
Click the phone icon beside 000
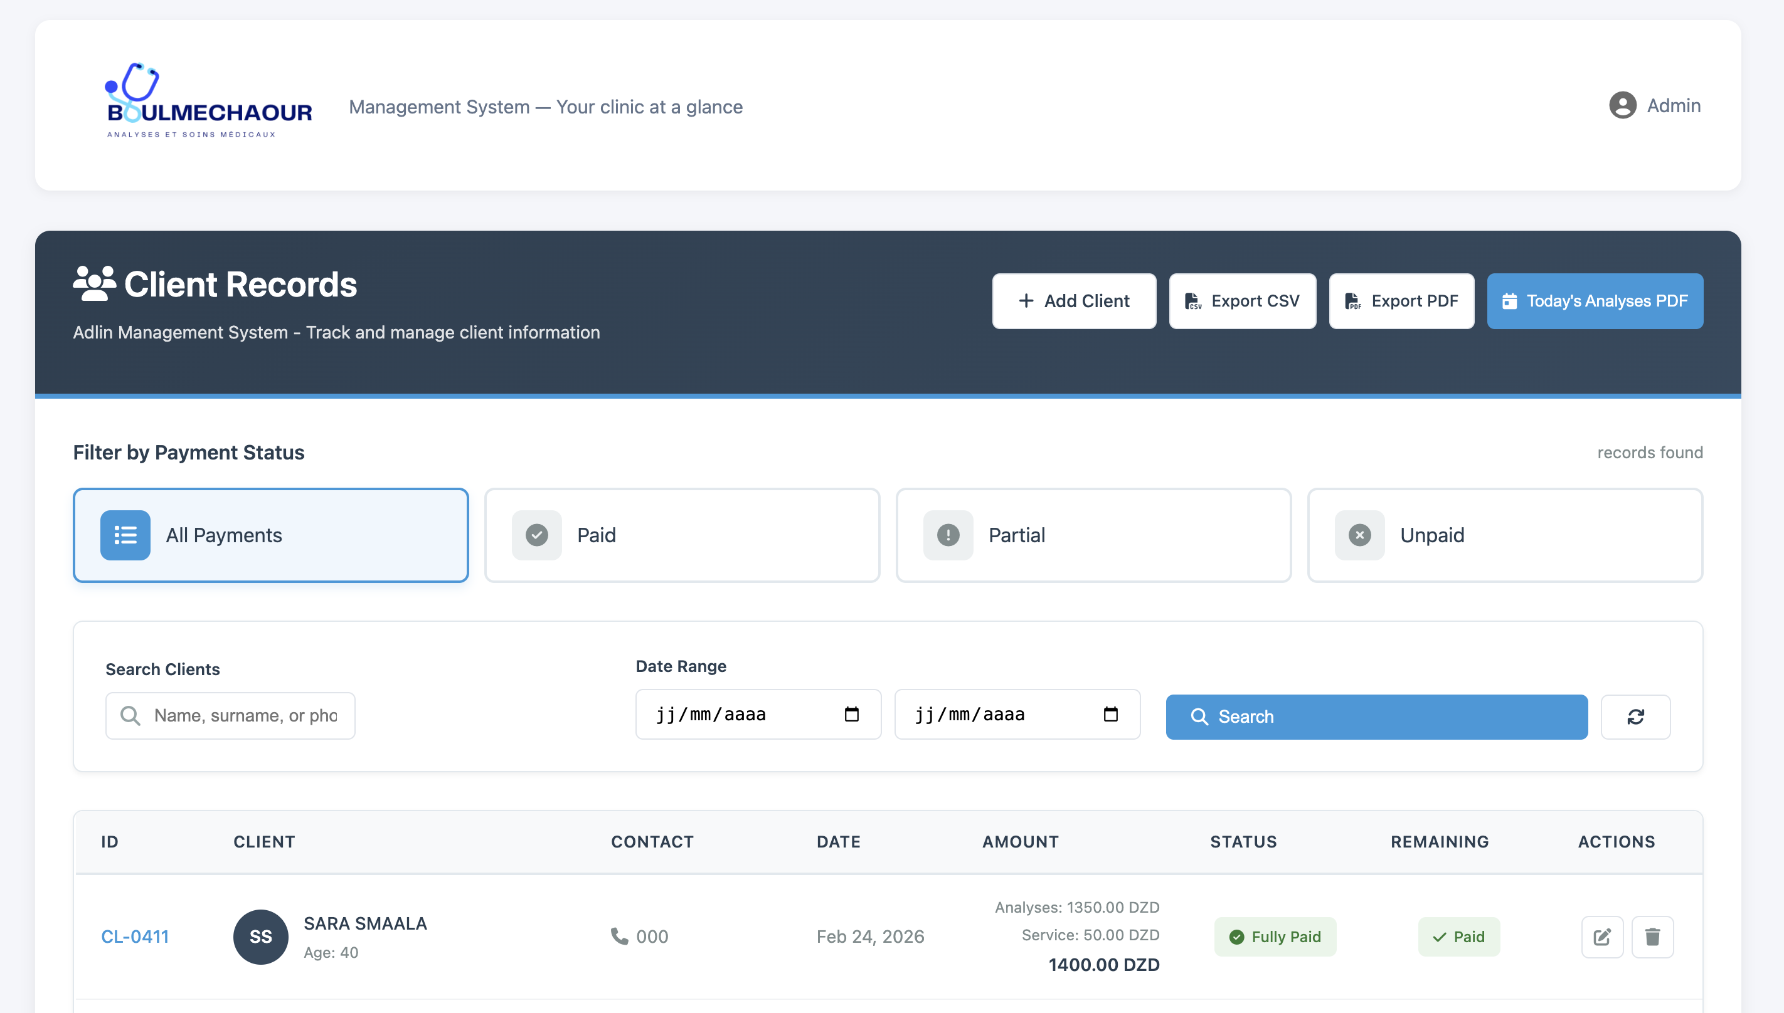click(619, 936)
